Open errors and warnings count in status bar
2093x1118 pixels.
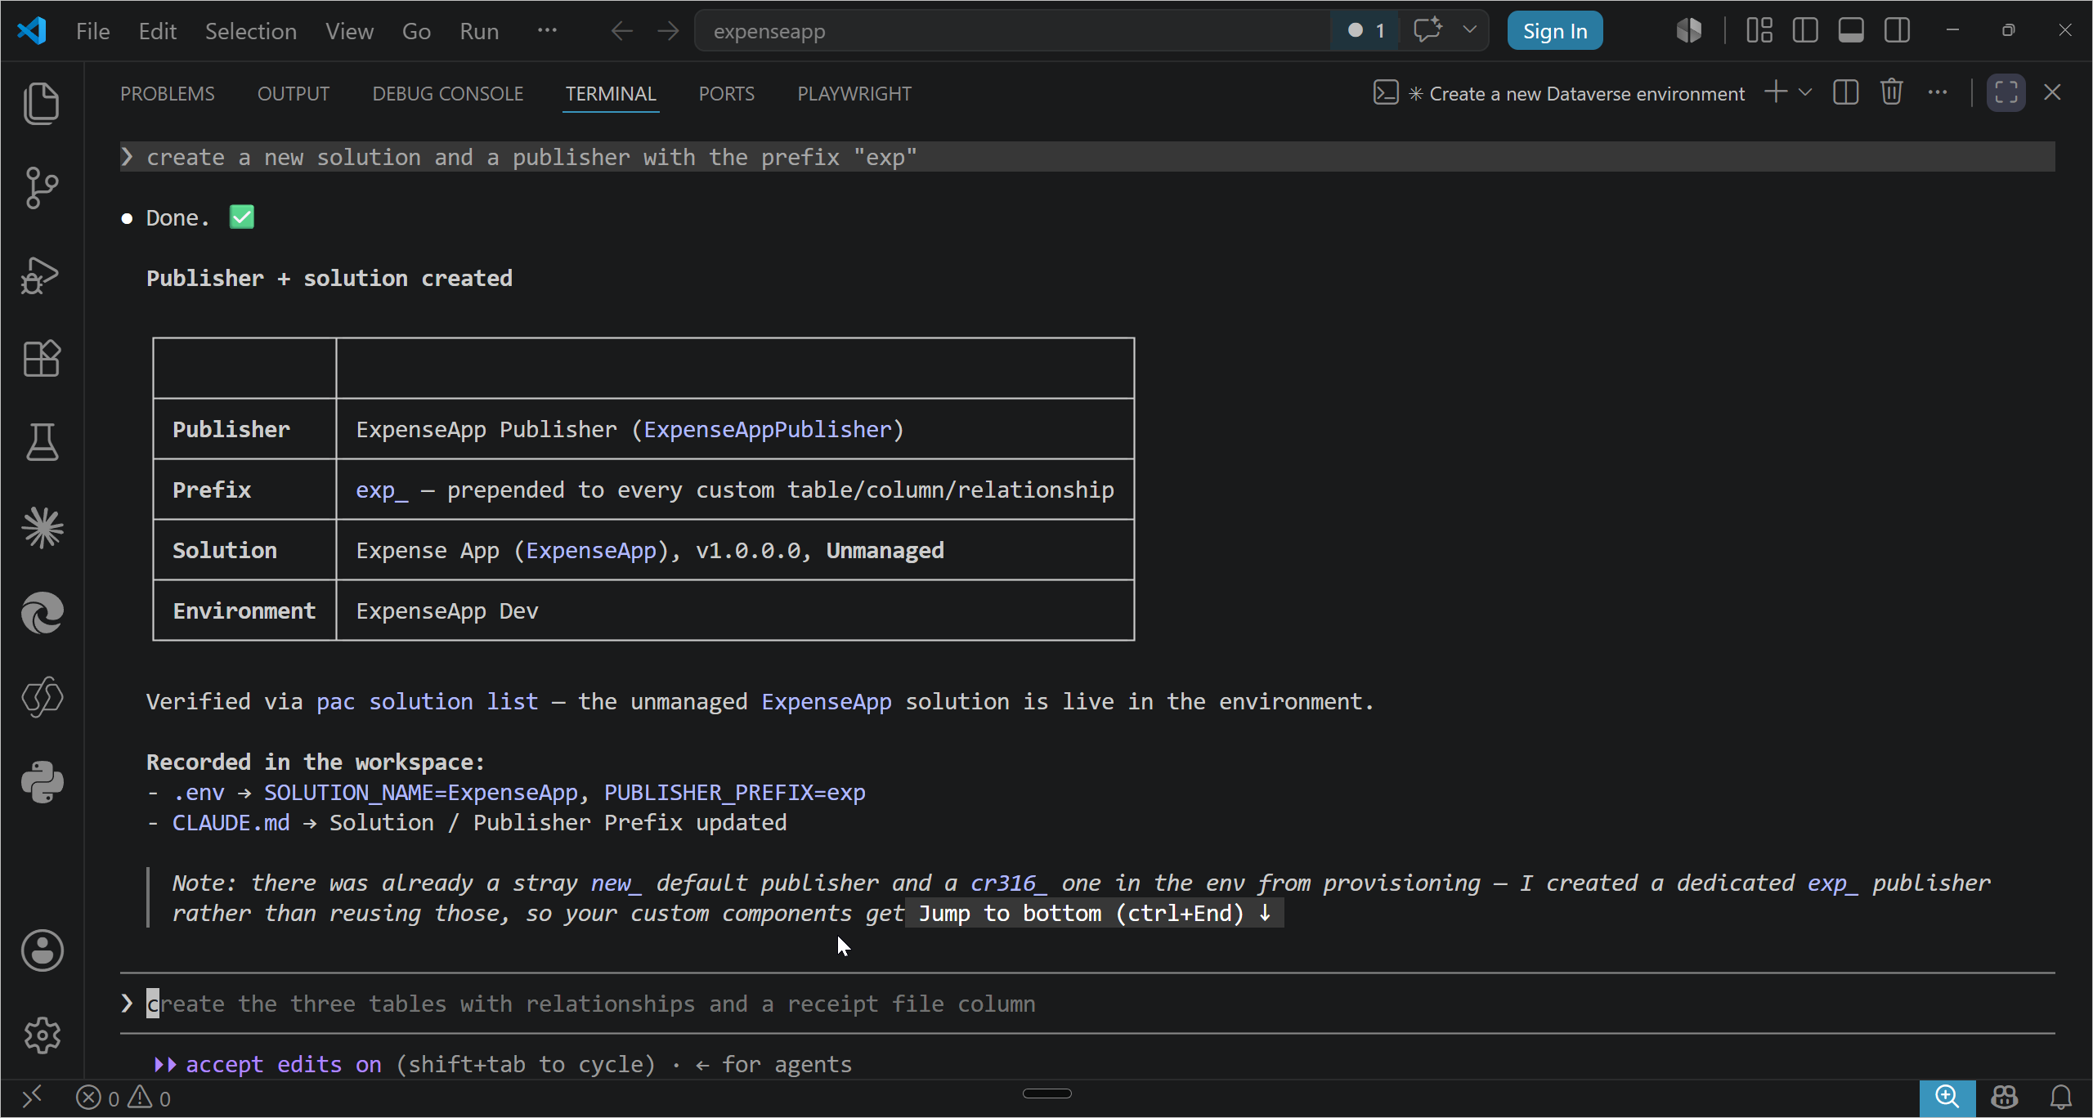tap(123, 1098)
